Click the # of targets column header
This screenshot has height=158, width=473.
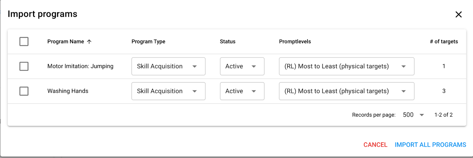click(x=444, y=42)
